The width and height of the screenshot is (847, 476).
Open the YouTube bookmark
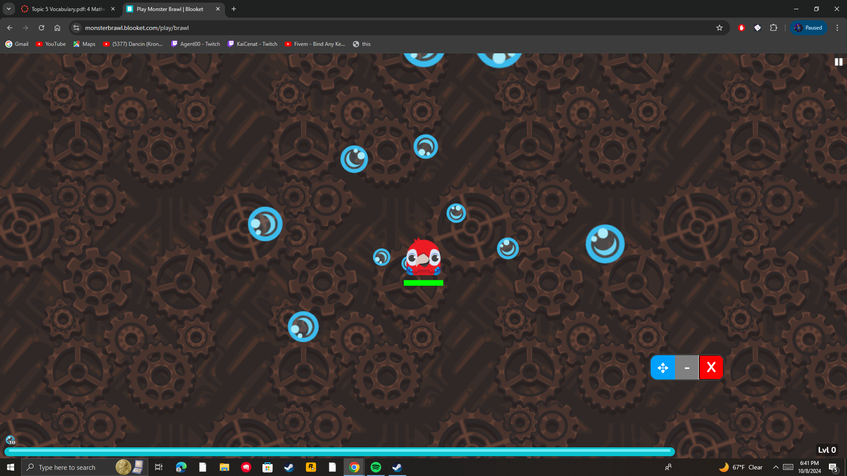(51, 44)
